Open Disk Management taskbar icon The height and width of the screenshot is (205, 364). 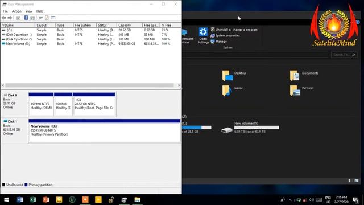click(124, 200)
